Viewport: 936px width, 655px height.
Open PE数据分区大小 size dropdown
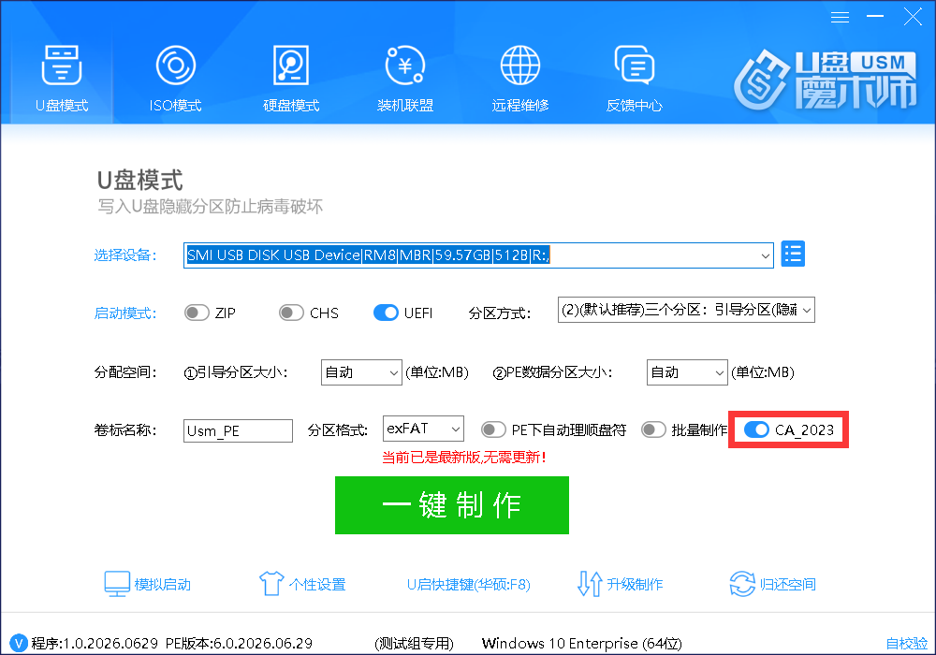(x=687, y=372)
